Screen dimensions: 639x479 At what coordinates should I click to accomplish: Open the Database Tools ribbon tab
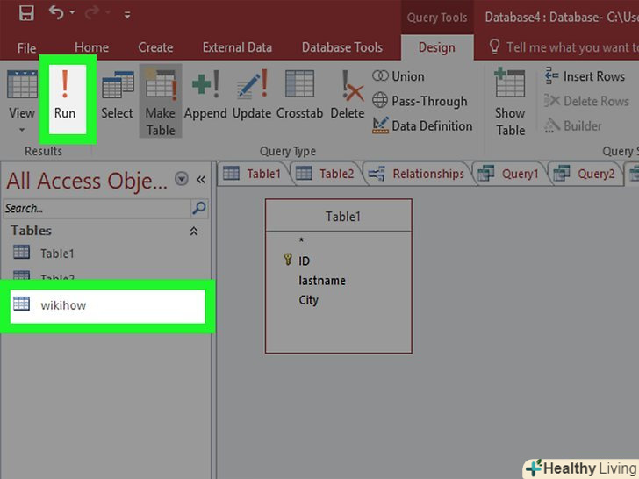tap(342, 47)
